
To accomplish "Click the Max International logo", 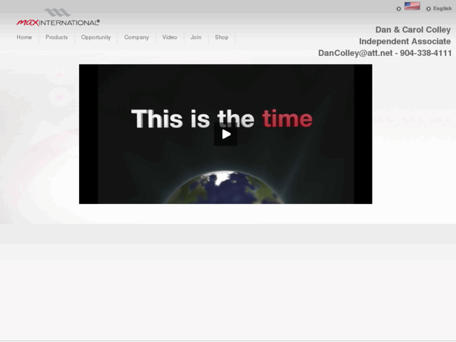I will [x=58, y=18].
